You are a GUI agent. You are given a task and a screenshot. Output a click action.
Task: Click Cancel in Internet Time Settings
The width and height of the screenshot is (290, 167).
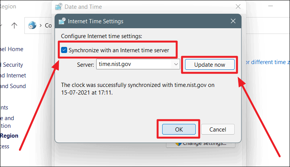point(217,129)
